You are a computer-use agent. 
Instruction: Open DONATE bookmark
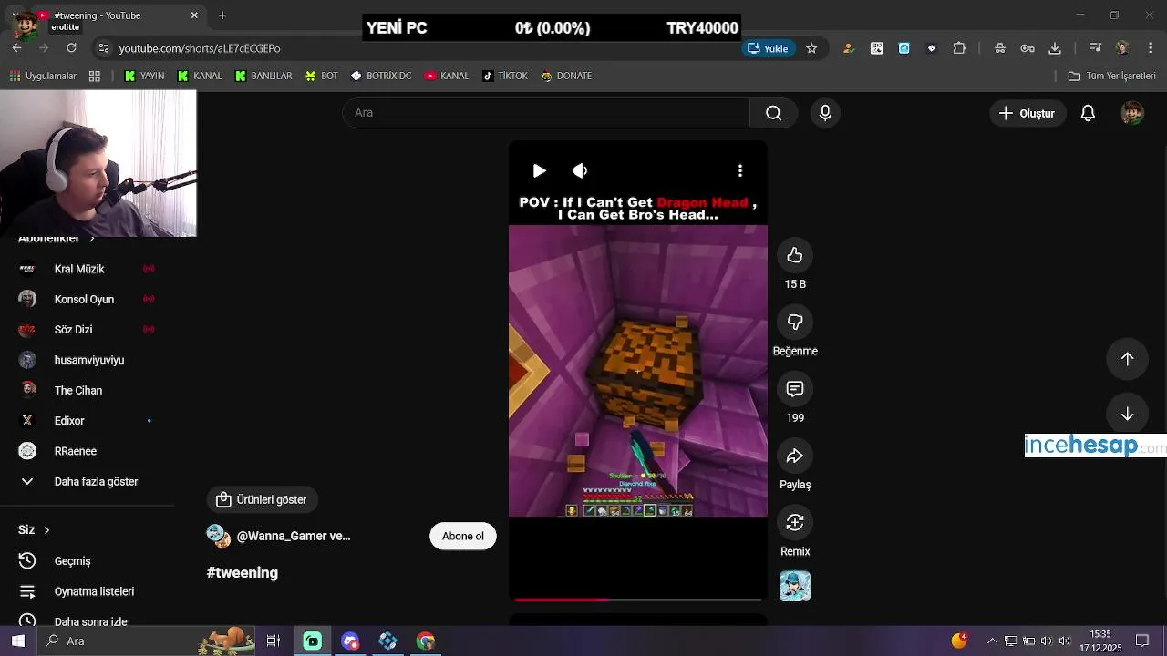[x=566, y=76]
